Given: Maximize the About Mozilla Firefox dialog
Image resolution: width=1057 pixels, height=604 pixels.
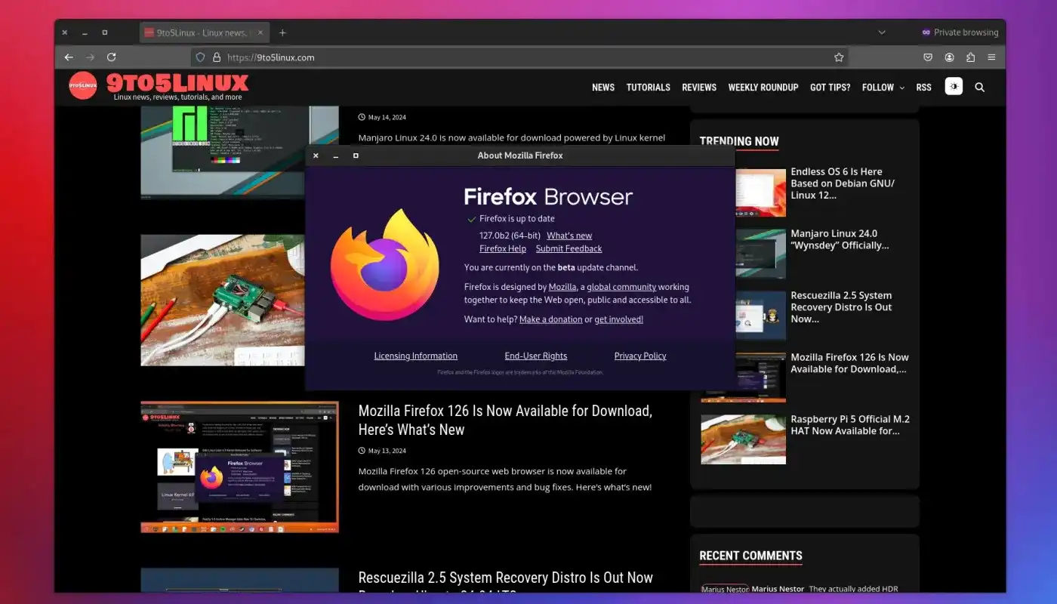Looking at the screenshot, I should [356, 156].
